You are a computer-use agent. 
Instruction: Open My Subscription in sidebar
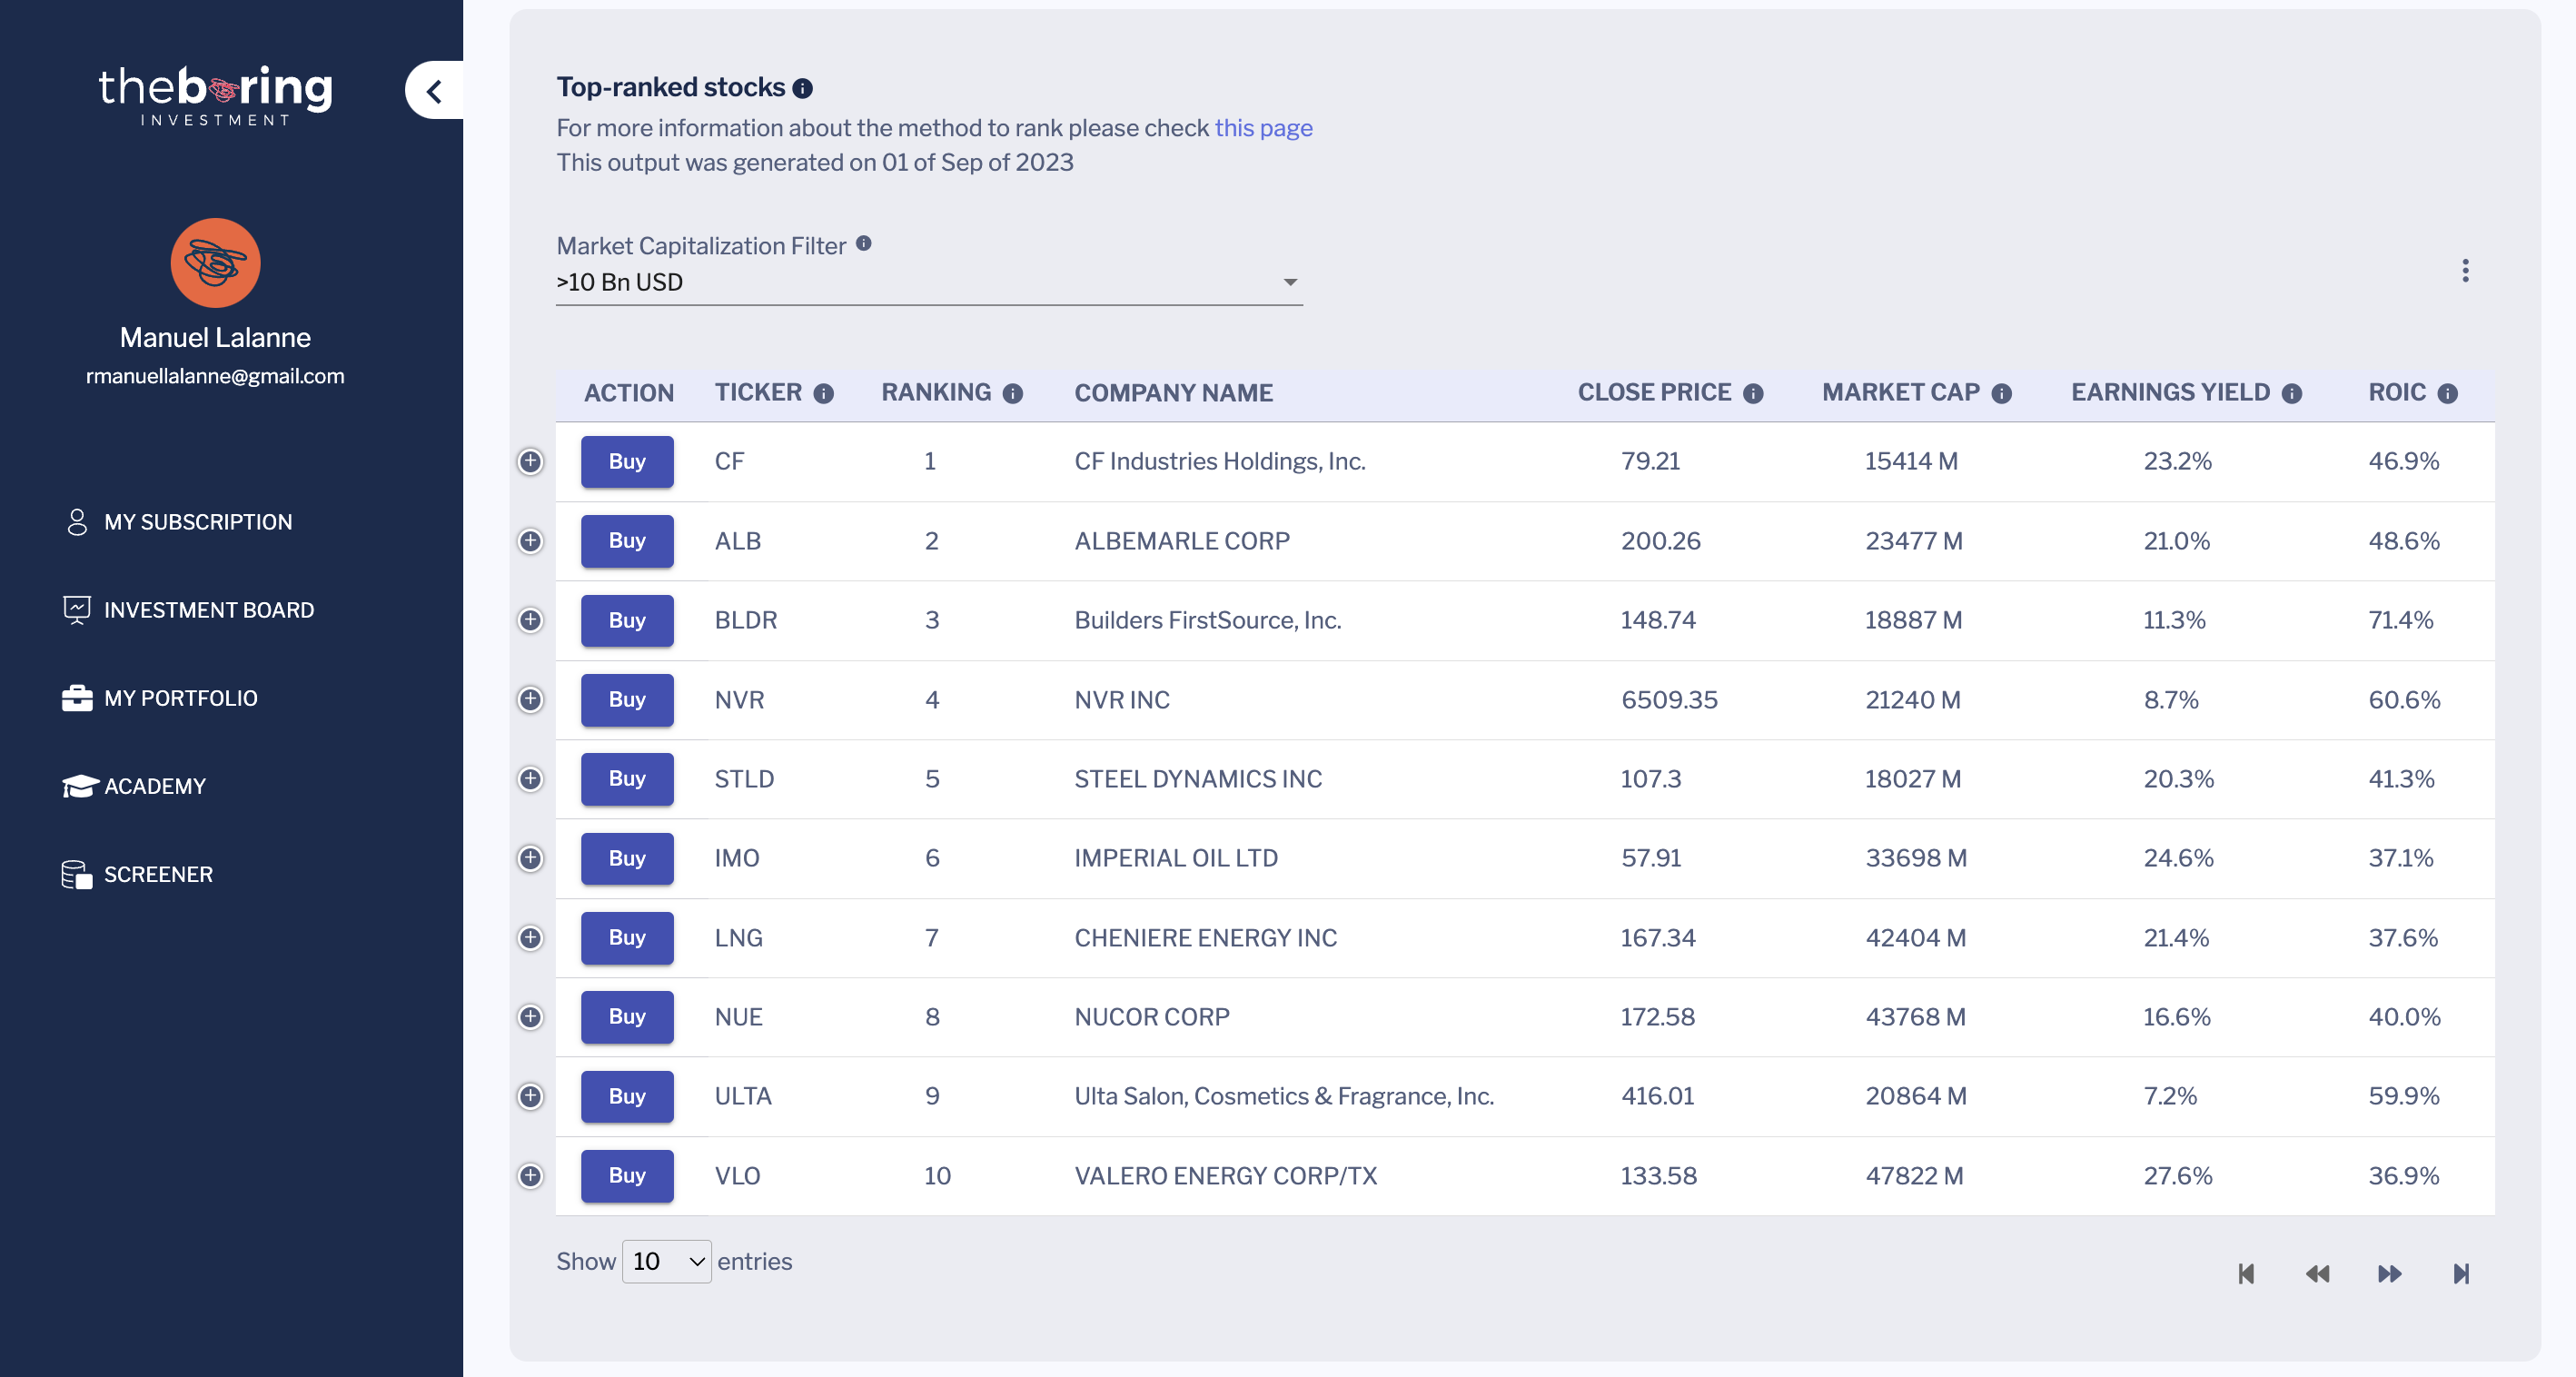click(180, 522)
